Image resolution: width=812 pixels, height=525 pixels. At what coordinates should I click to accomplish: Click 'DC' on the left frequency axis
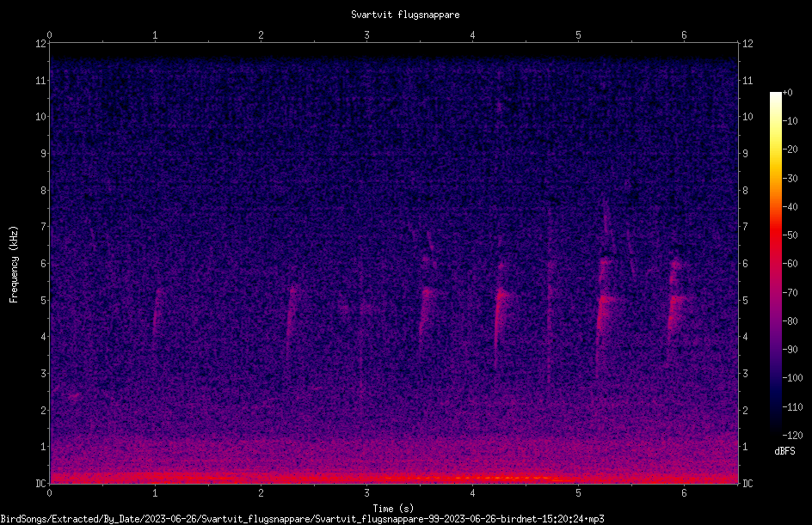click(40, 484)
